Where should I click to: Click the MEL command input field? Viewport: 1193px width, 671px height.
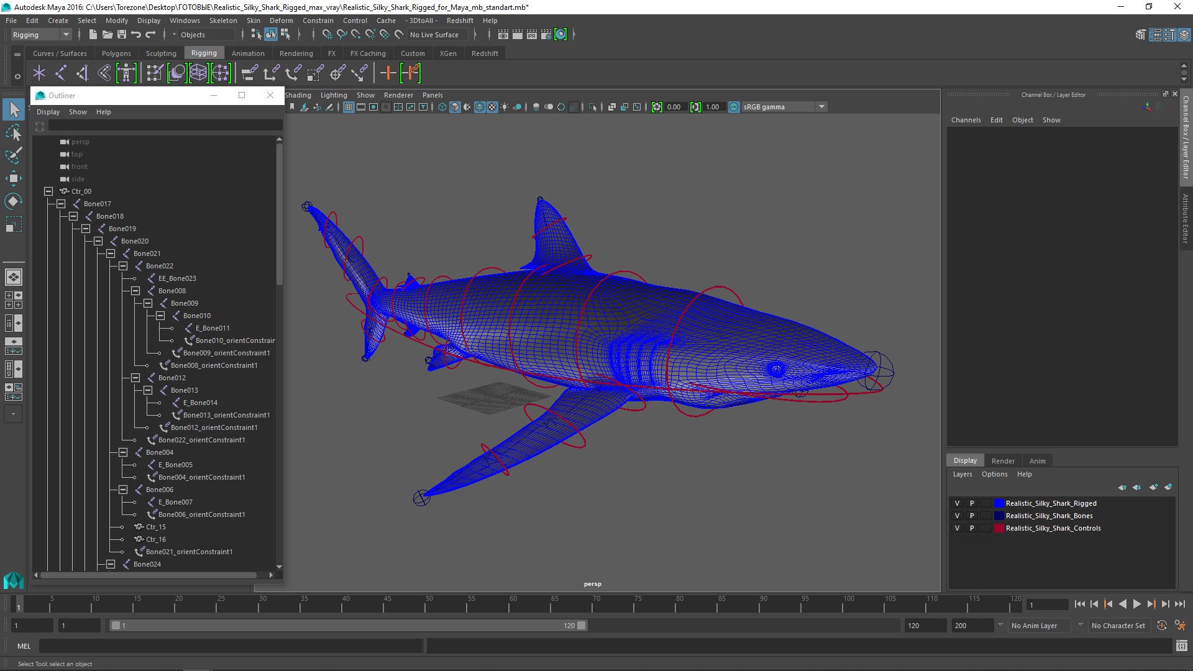click(231, 646)
